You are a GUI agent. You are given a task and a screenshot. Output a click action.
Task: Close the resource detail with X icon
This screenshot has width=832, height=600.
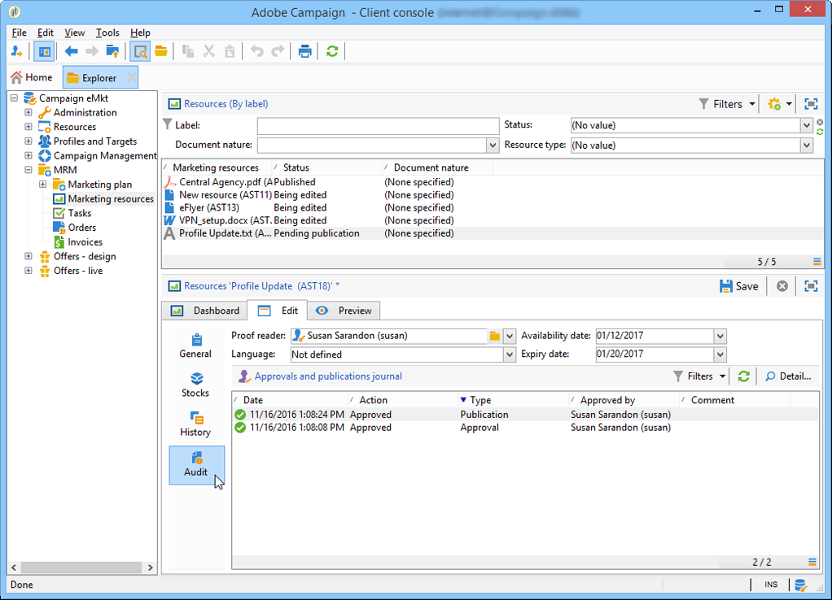tap(782, 286)
